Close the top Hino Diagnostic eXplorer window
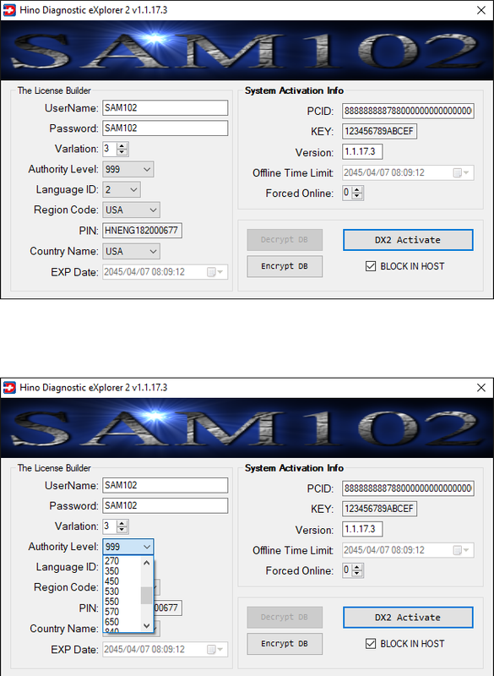 tap(481, 10)
